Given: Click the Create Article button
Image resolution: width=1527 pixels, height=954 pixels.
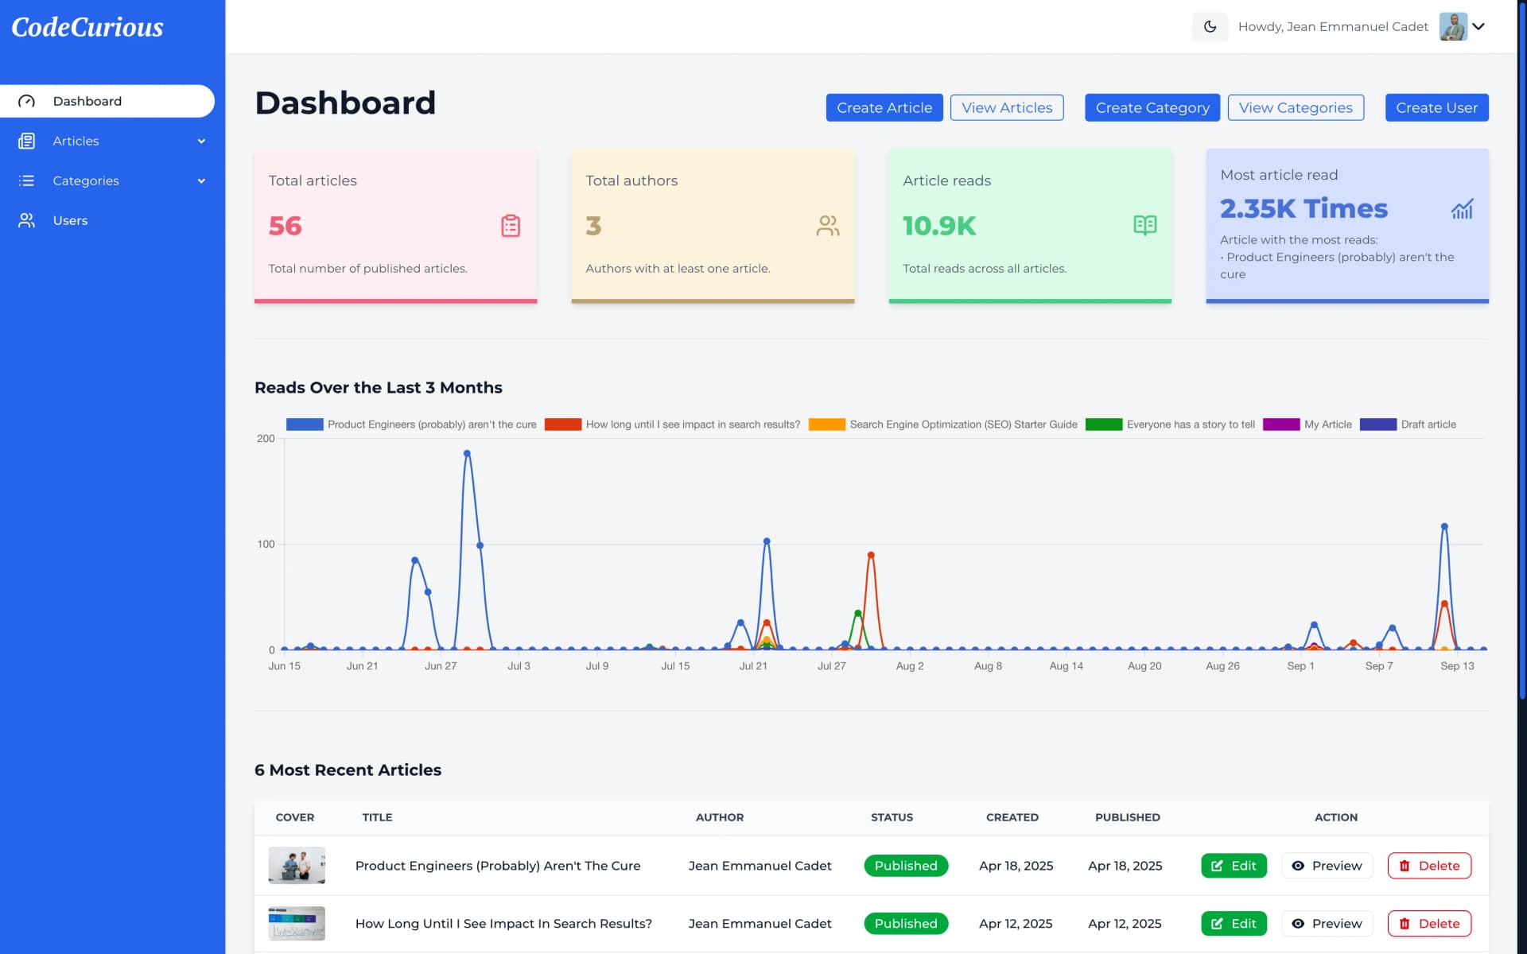Looking at the screenshot, I should pos(884,107).
